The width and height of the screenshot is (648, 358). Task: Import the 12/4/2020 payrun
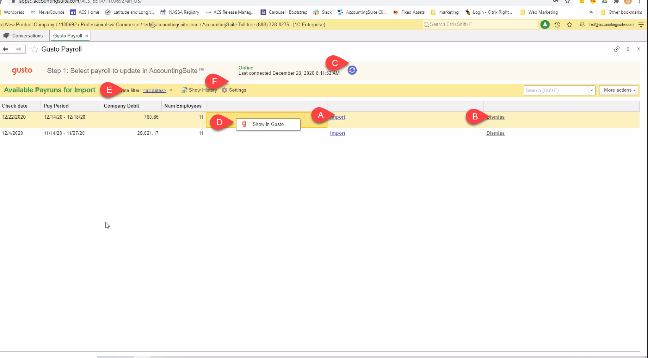point(338,133)
